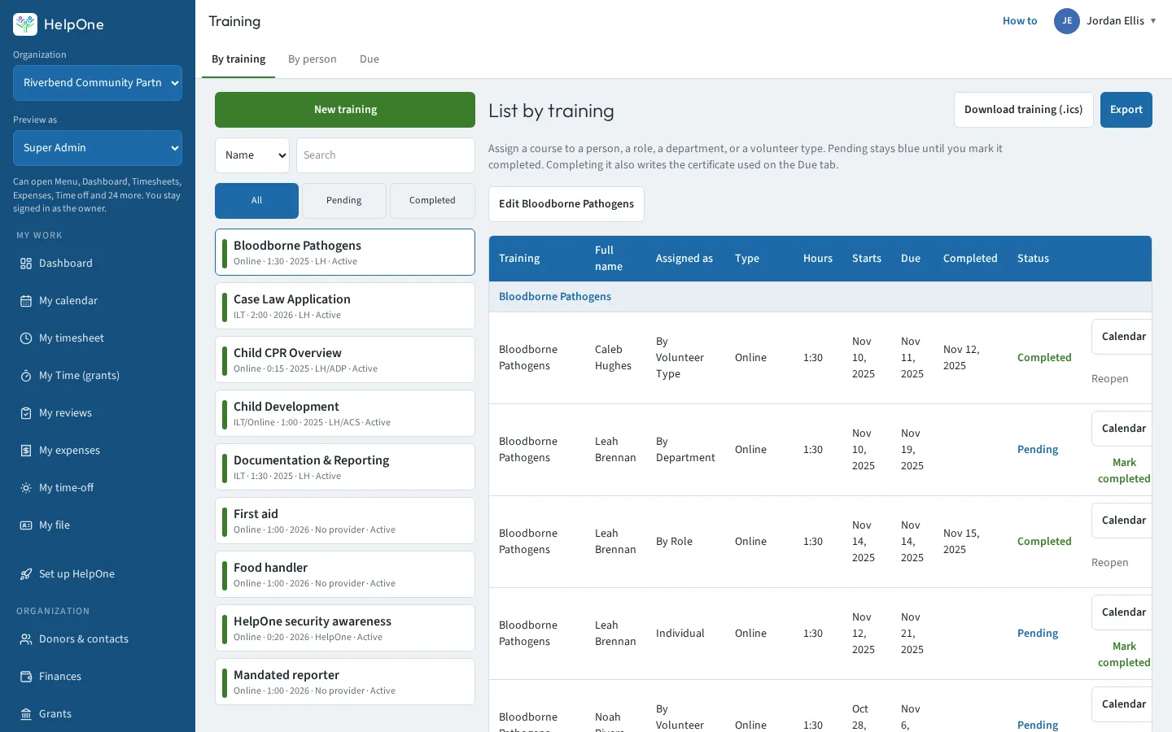Screen dimensions: 1172x732
Task: Switch to the Due tab
Action: coord(370,59)
